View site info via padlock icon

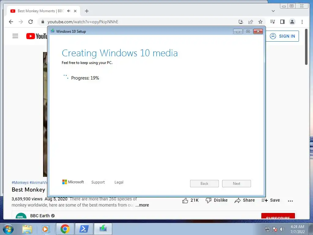point(42,22)
